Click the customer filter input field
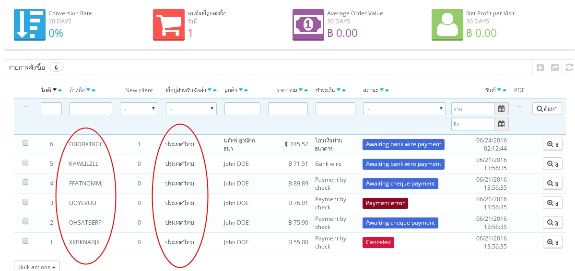The height and width of the screenshot is (271, 575). click(242, 108)
